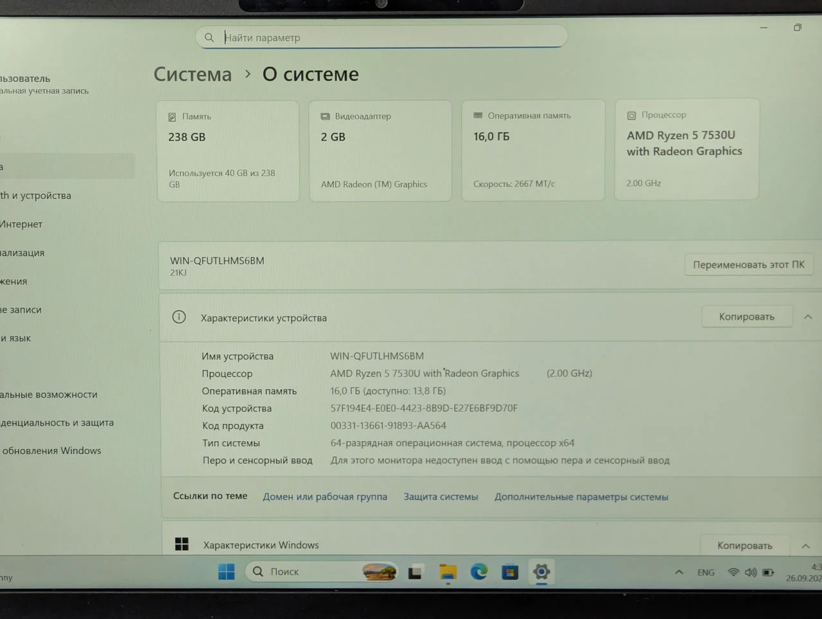Click the battery status tray icon
The height and width of the screenshot is (619, 822).
pos(768,572)
